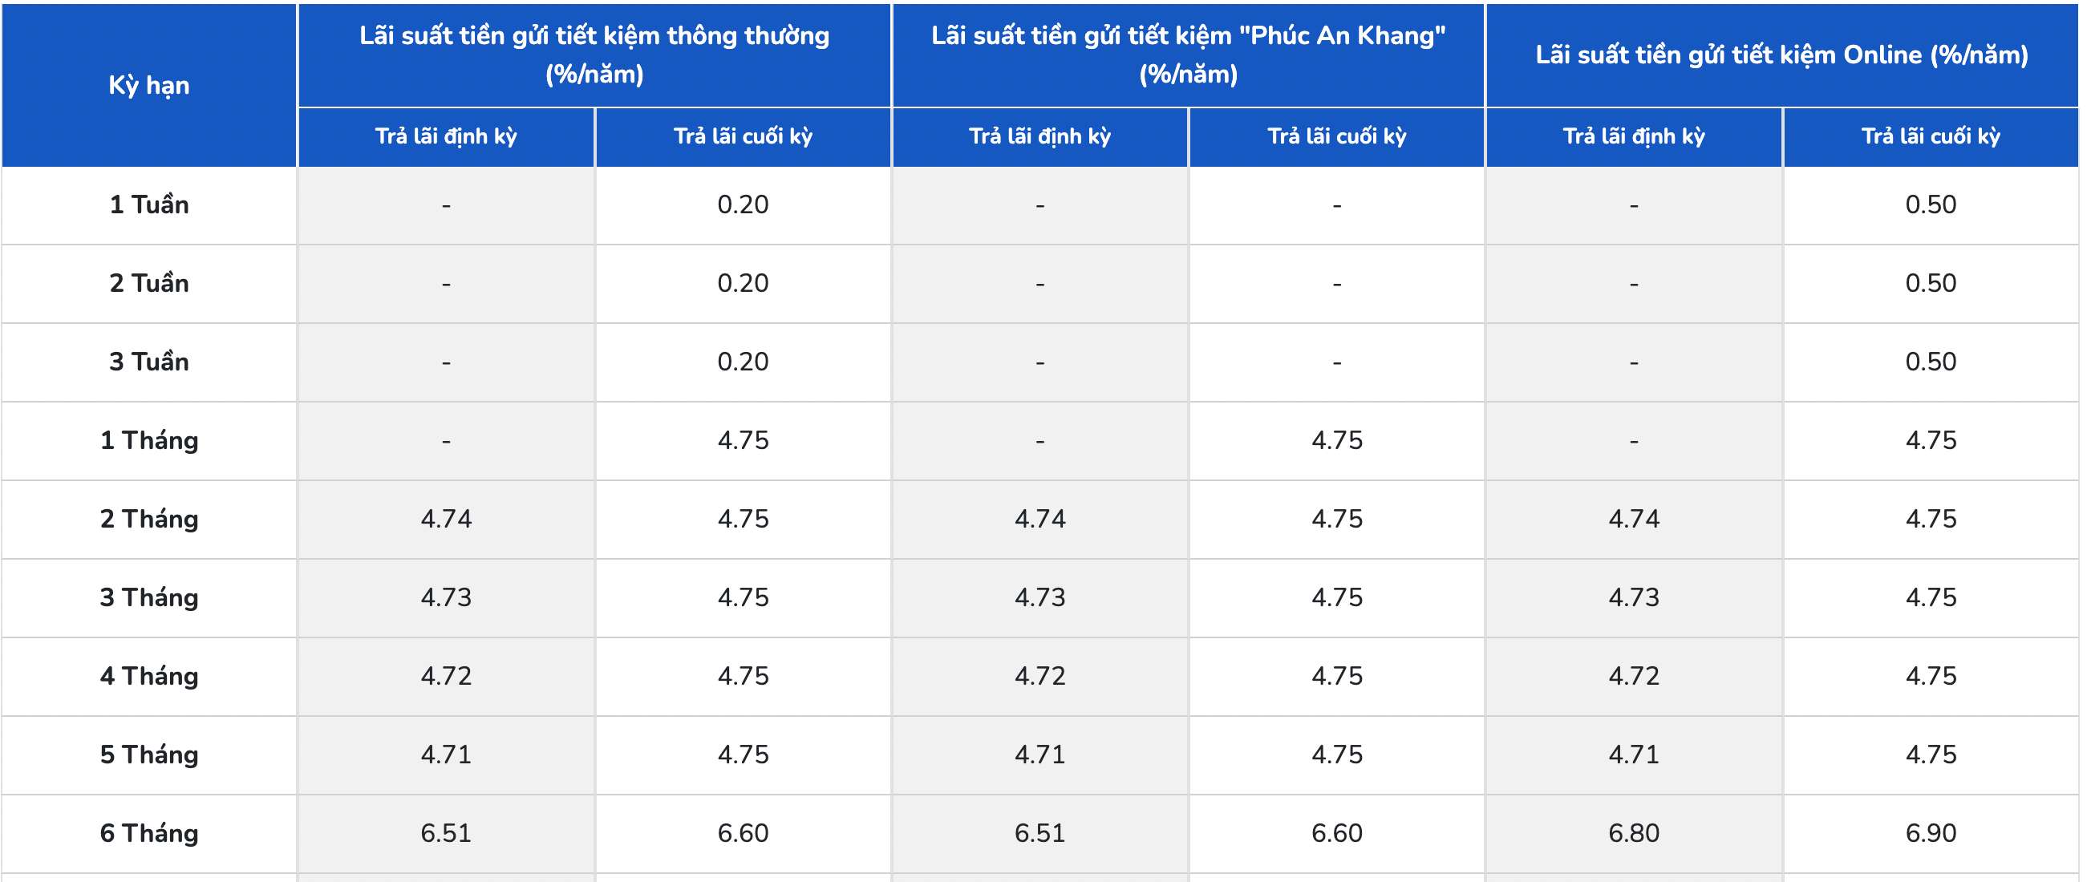Image resolution: width=2087 pixels, height=882 pixels.
Task: Click the 0.20 rate in 3 Tuần row
Action: 743,362
